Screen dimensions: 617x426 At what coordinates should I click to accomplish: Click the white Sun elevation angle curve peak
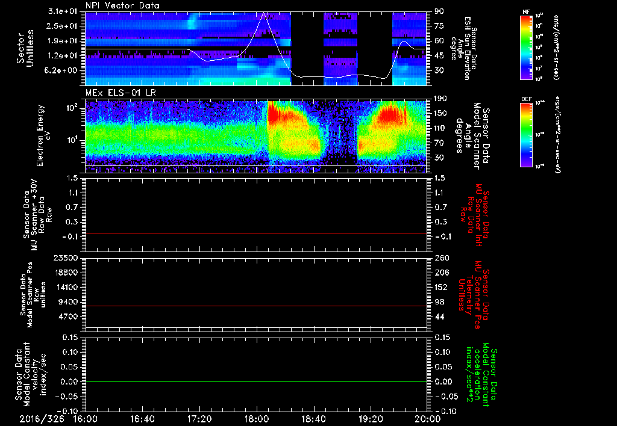coord(264,13)
